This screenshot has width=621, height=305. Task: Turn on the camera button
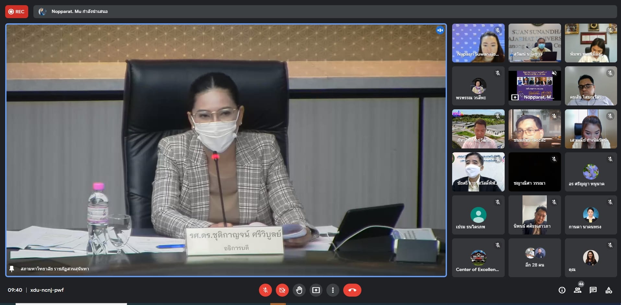(282, 290)
